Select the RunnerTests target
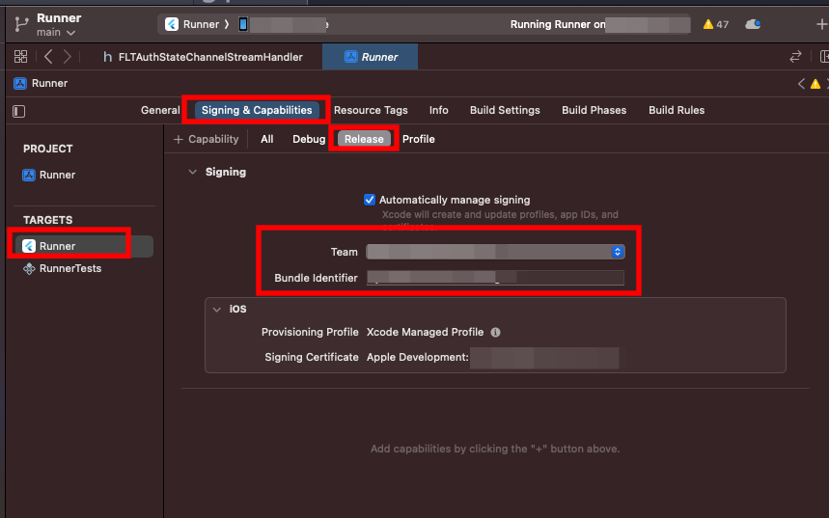Screen dimensions: 829x518 click(x=63, y=268)
